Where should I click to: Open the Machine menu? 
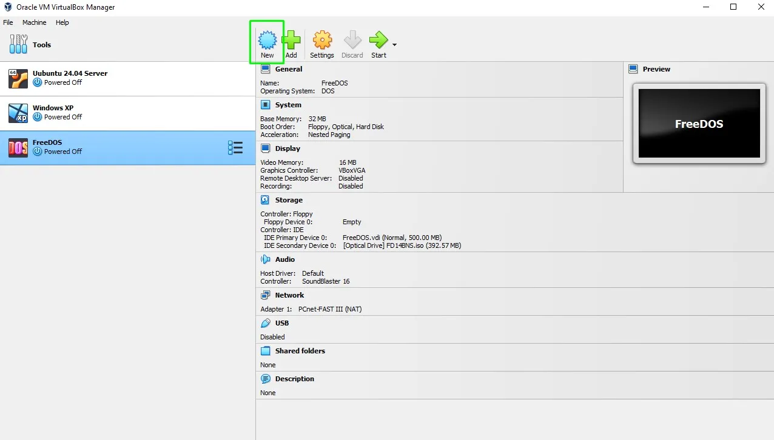35,22
